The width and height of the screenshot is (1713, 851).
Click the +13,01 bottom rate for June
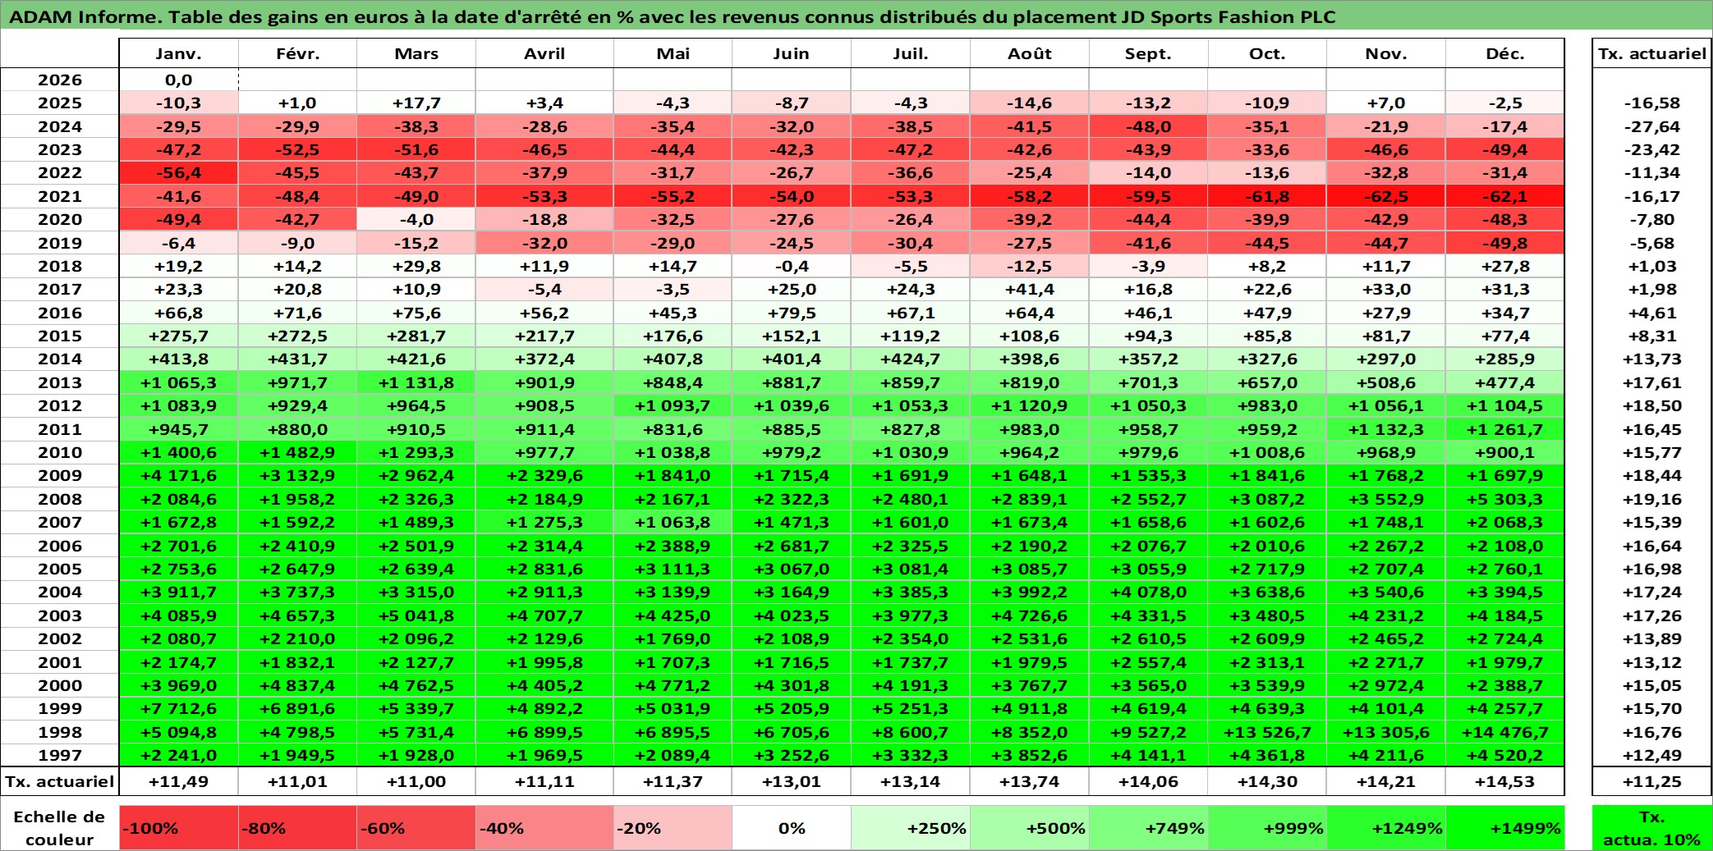[791, 781]
